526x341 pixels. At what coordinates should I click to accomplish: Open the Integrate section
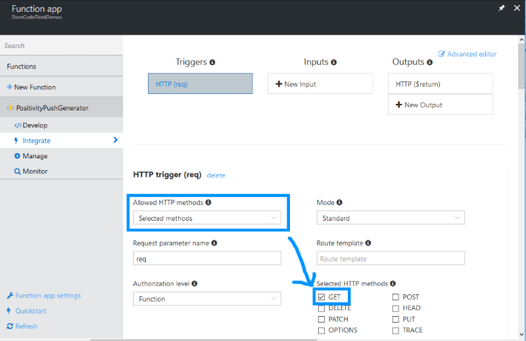[61, 141]
